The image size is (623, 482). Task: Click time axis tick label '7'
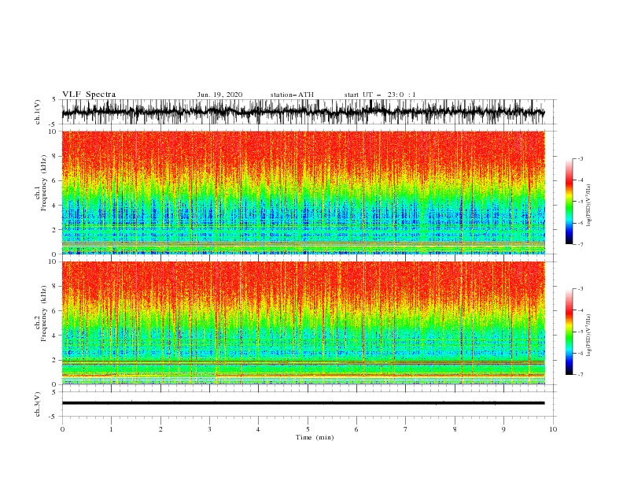(406, 429)
